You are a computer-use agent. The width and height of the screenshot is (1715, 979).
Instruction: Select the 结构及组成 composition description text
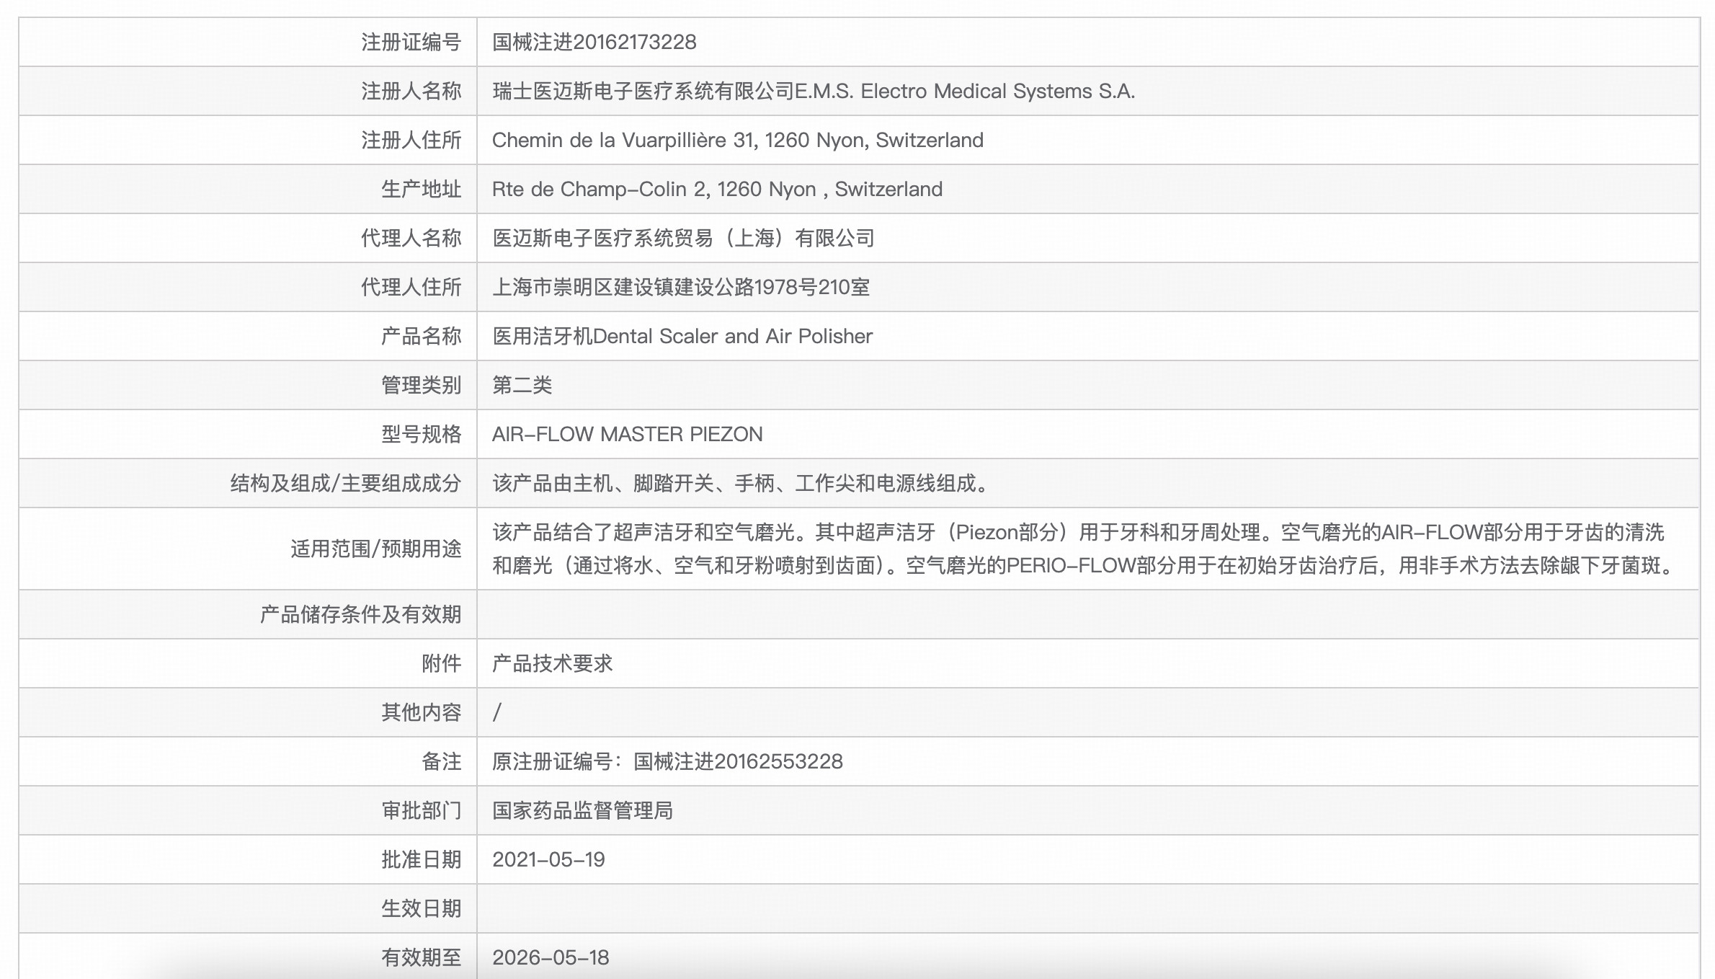[742, 483]
